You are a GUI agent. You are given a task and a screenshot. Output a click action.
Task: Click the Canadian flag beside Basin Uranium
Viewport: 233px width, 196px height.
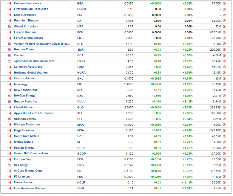pos(9,182)
